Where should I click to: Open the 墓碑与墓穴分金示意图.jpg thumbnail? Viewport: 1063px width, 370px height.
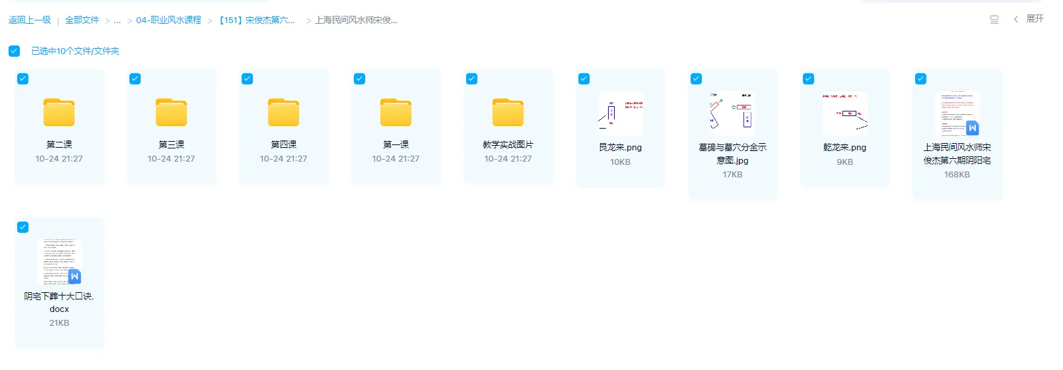pos(733,113)
